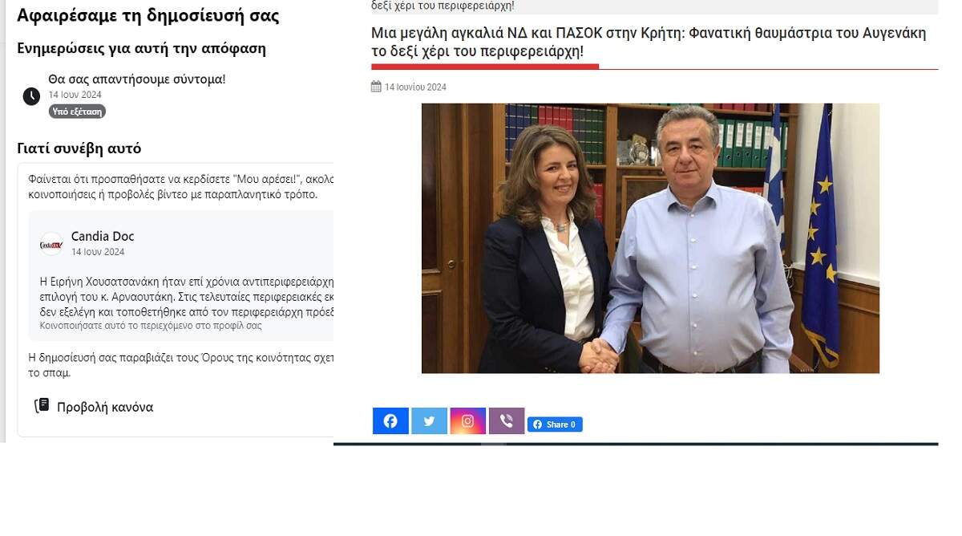Click the Facebook share icon

pyautogui.click(x=390, y=421)
